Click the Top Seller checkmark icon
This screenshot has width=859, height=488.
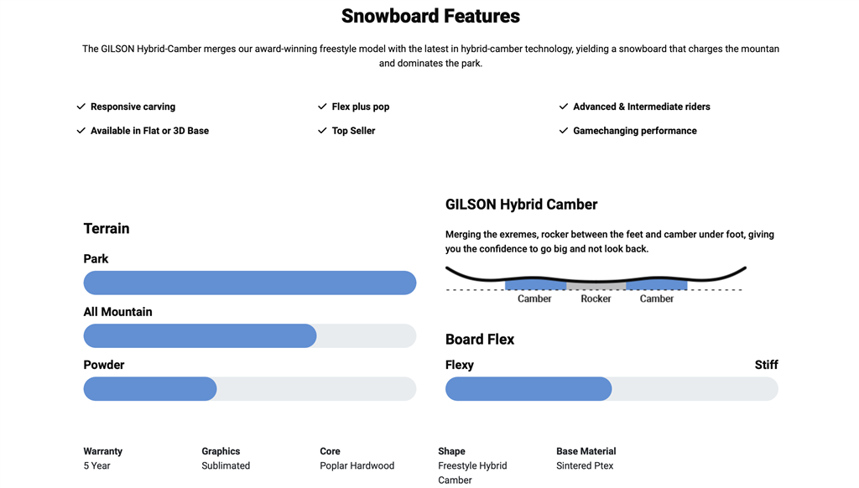click(x=322, y=131)
